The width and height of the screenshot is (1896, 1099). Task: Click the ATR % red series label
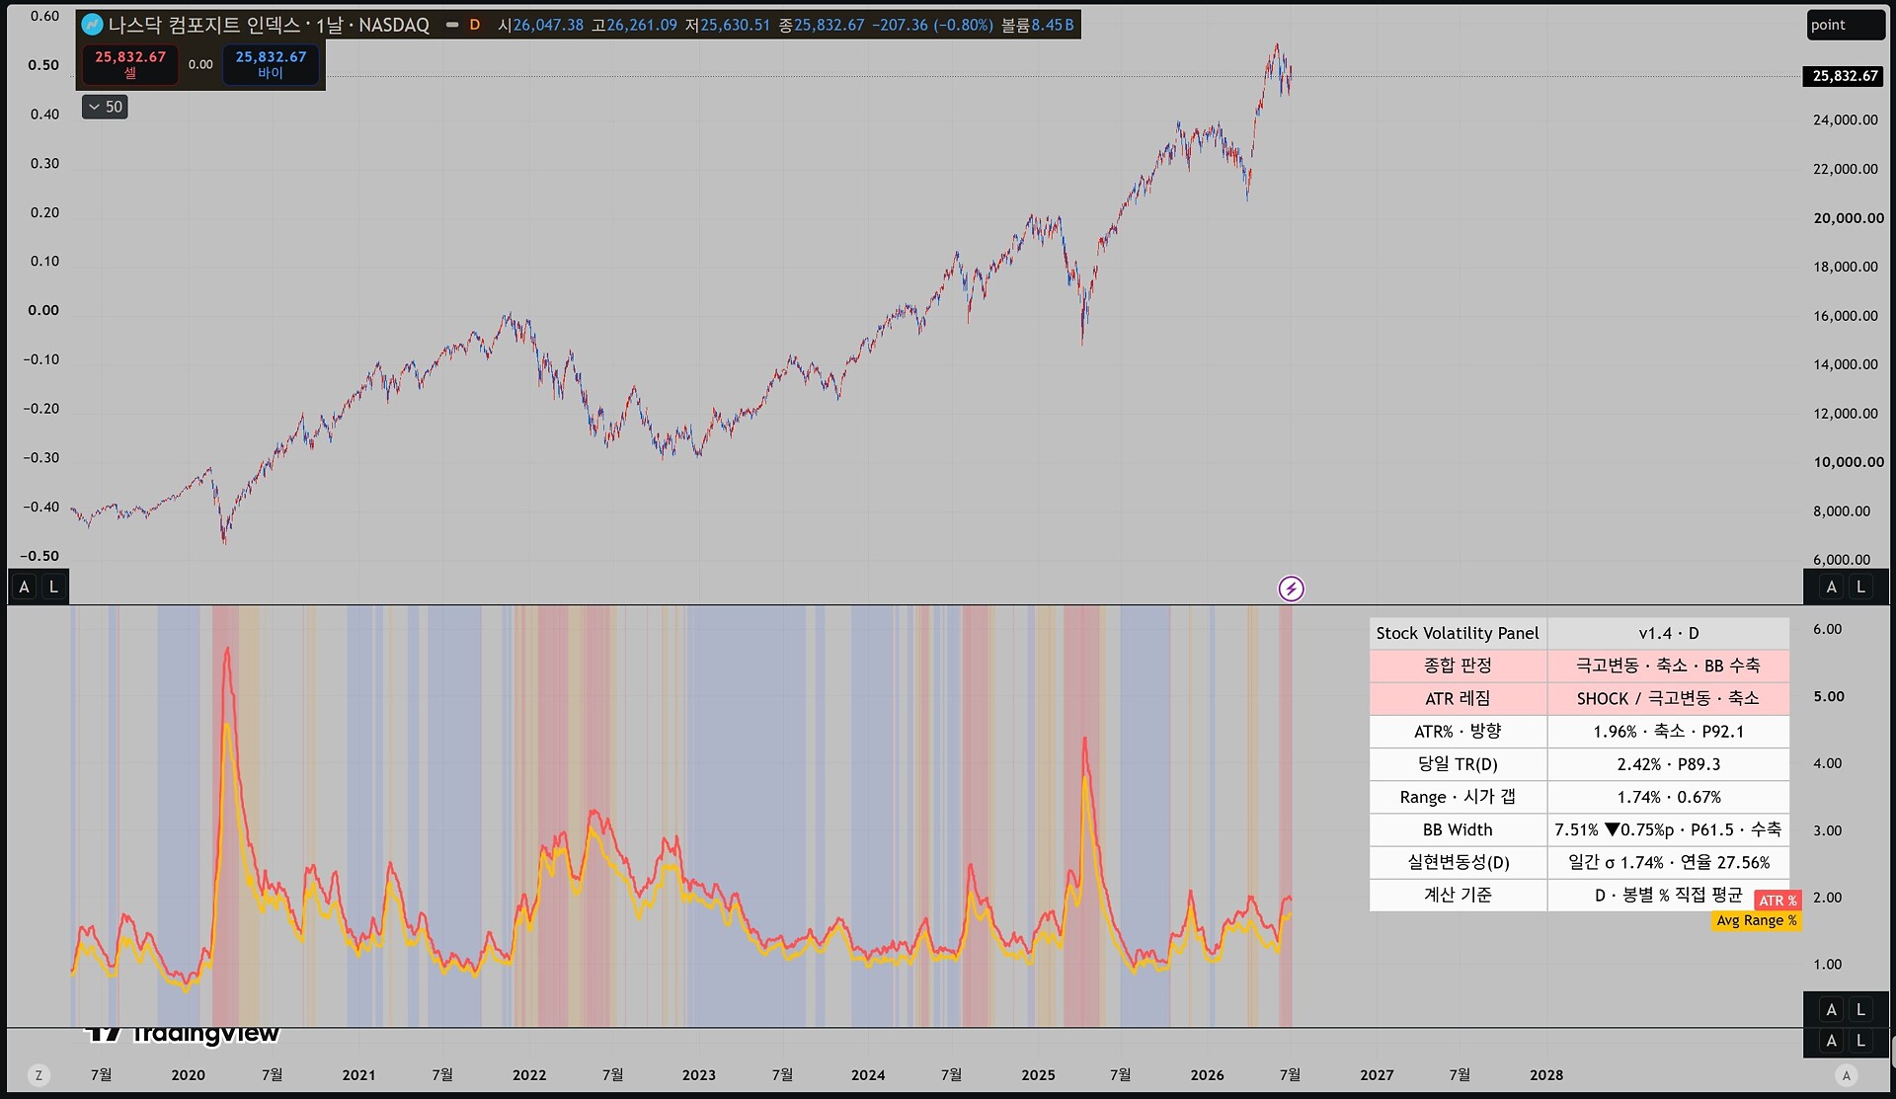click(x=1777, y=901)
